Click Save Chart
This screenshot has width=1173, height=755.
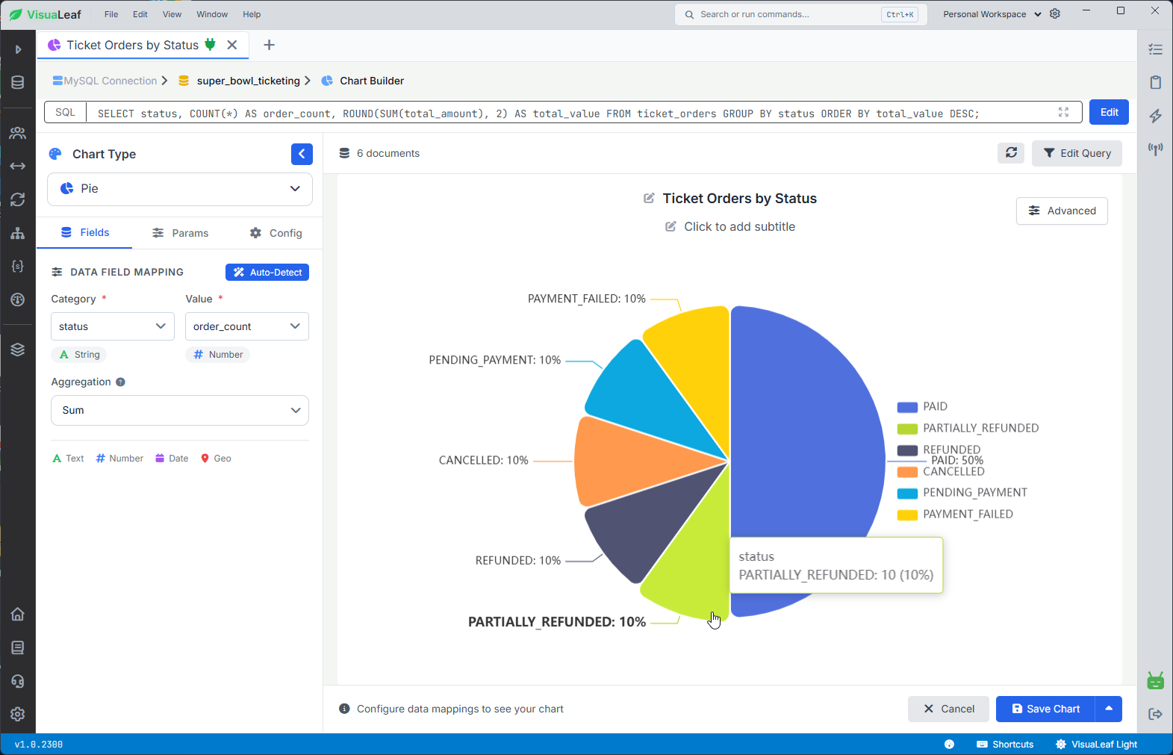pos(1045,709)
